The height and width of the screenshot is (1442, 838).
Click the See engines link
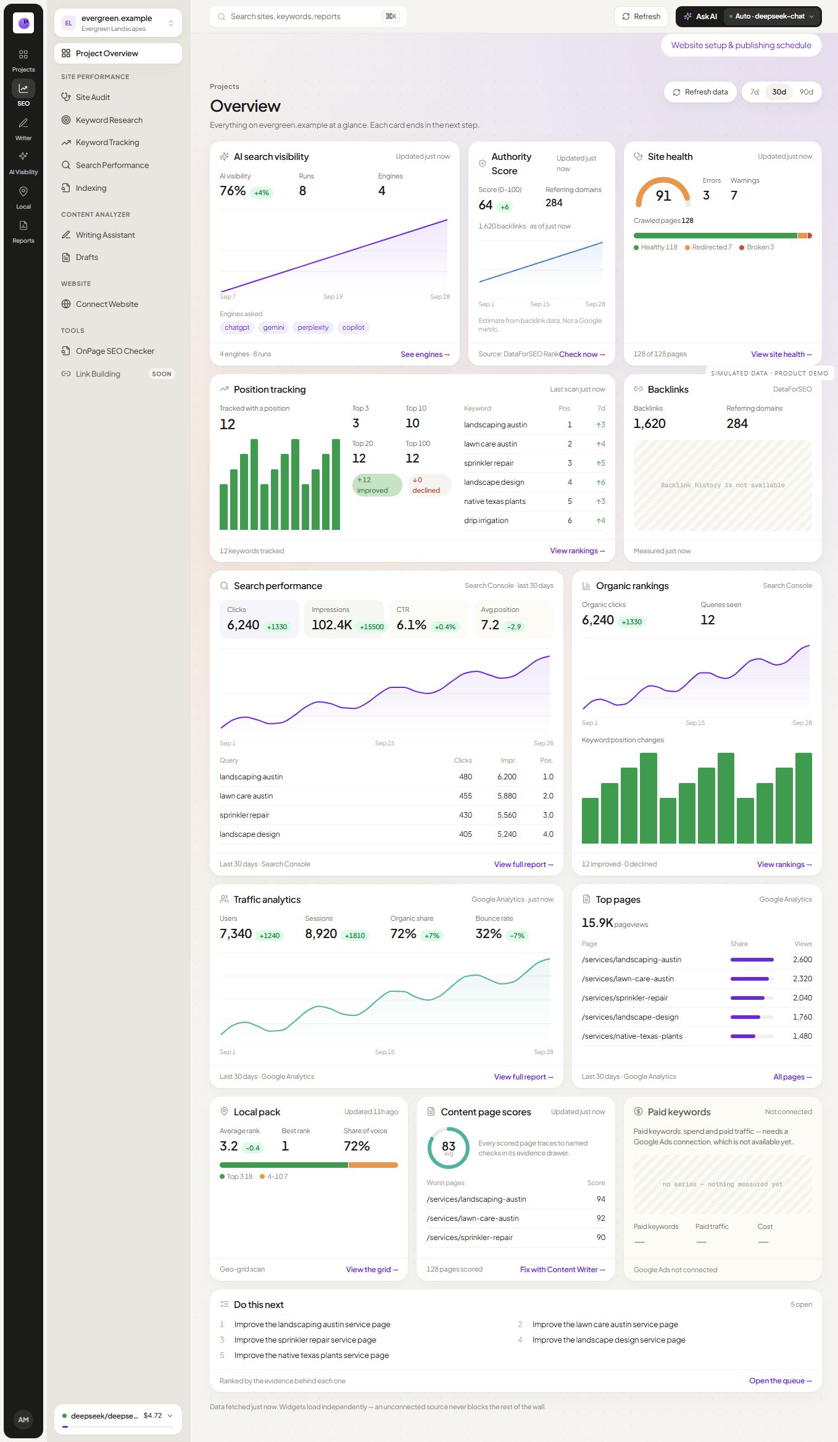[x=425, y=354]
